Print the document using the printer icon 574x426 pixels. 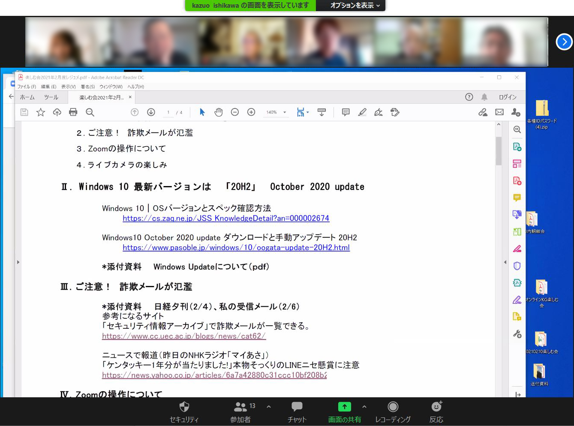point(73,112)
